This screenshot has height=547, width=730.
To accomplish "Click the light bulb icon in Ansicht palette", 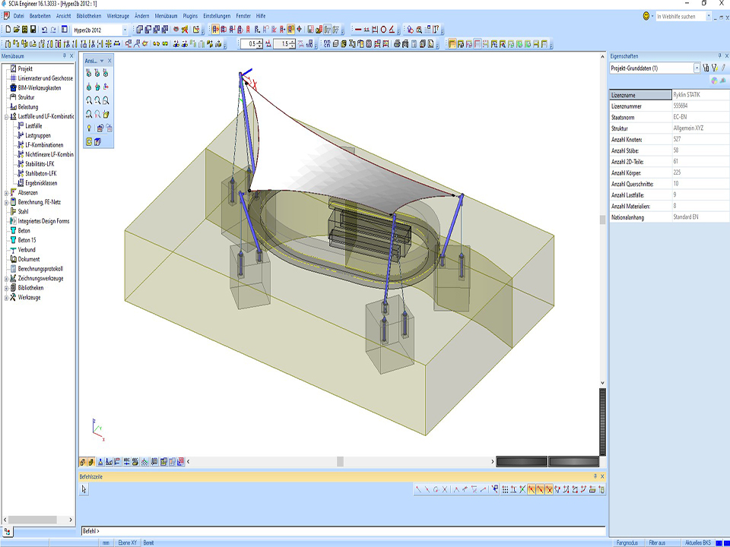I will pos(90,128).
